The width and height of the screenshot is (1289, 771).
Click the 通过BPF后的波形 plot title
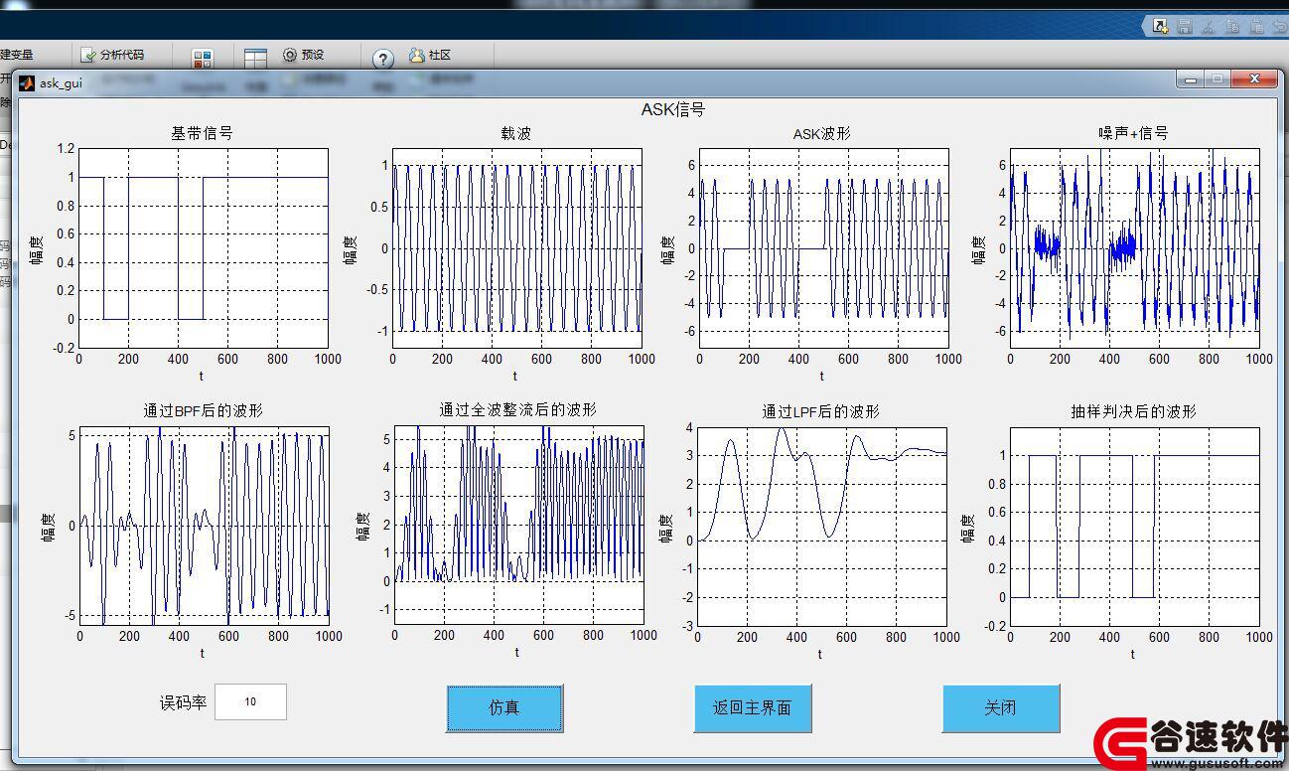(x=204, y=410)
